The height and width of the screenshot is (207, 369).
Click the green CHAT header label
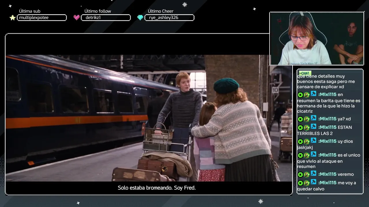pos(305,73)
